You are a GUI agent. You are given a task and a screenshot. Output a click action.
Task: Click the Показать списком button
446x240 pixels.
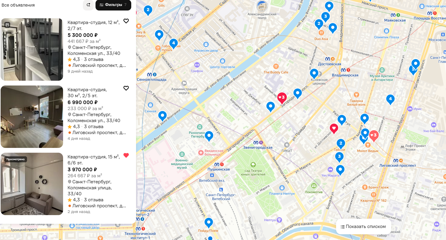pyautogui.click(x=363, y=226)
